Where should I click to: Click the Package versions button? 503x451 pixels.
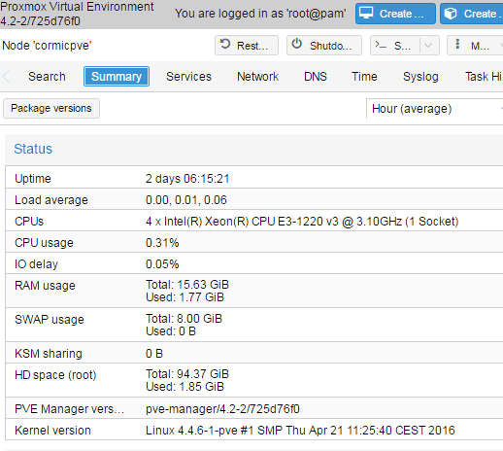51,108
